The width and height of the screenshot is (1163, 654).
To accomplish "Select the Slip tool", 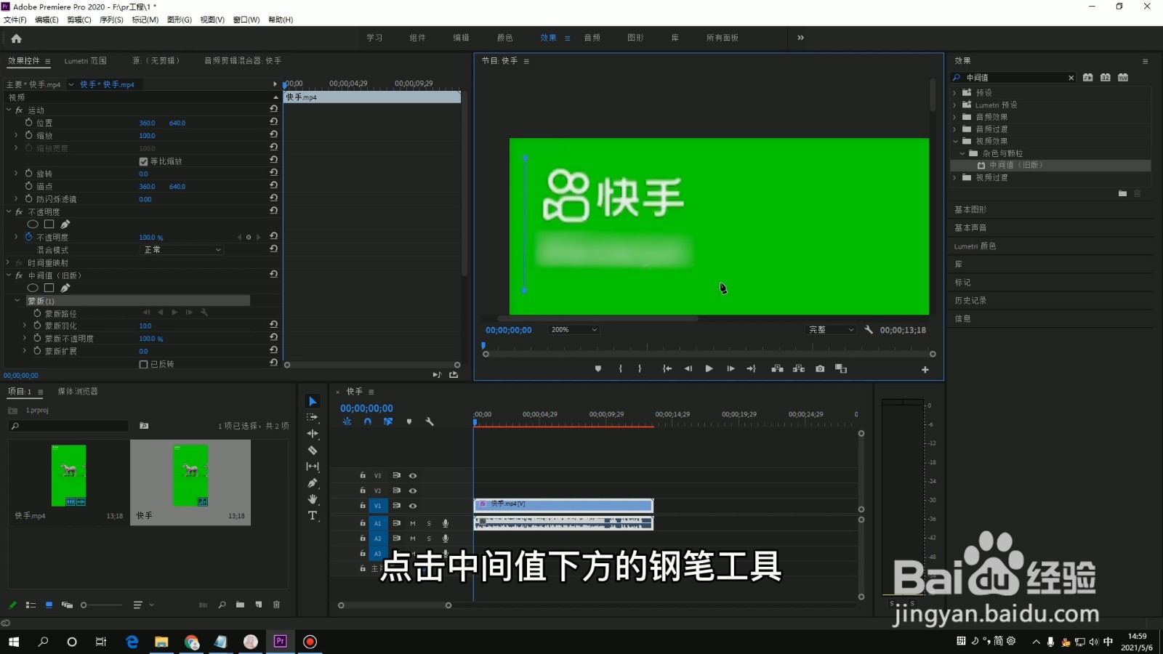I will (x=313, y=467).
